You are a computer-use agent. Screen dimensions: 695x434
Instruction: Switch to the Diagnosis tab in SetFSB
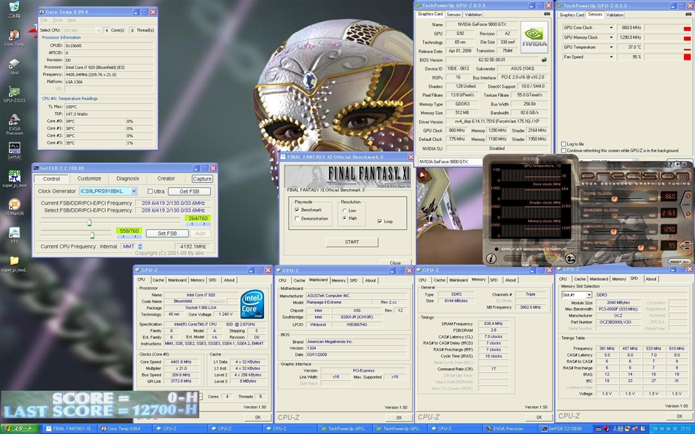pos(128,178)
